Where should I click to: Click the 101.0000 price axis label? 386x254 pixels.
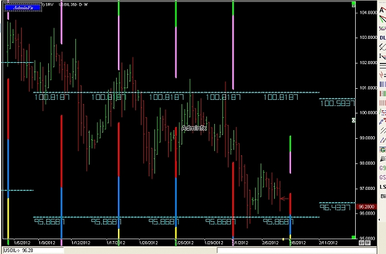pos(368,88)
